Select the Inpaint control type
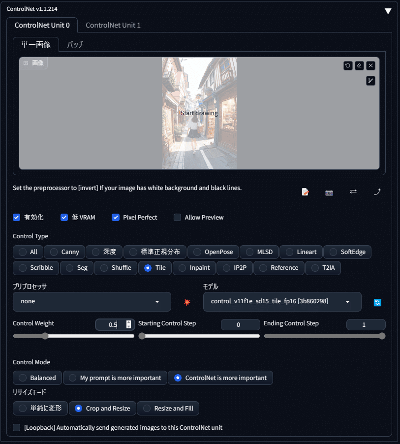 (x=194, y=268)
